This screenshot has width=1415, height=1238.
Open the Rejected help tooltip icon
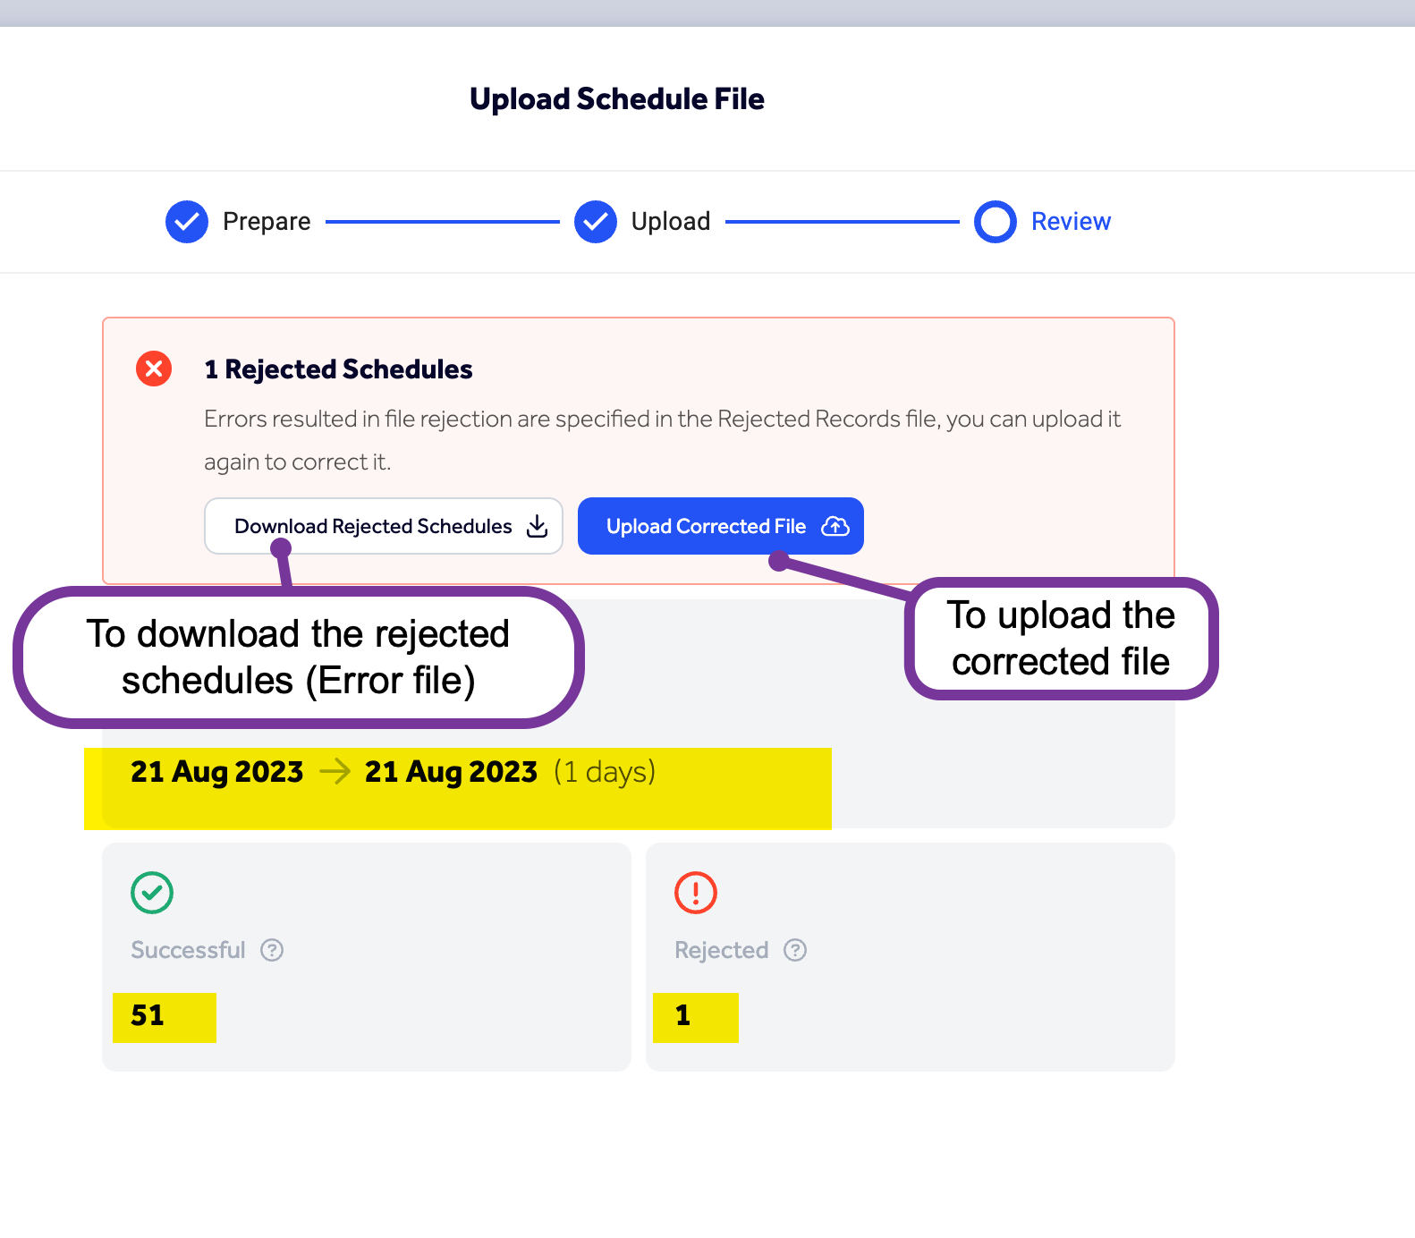[x=795, y=950]
